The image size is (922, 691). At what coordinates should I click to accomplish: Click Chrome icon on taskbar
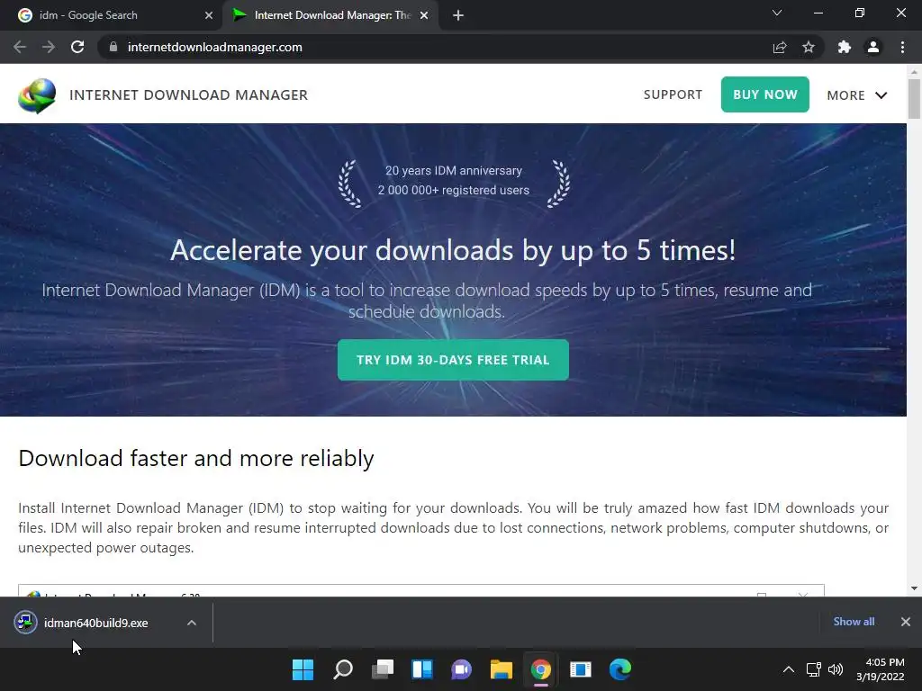tap(541, 669)
